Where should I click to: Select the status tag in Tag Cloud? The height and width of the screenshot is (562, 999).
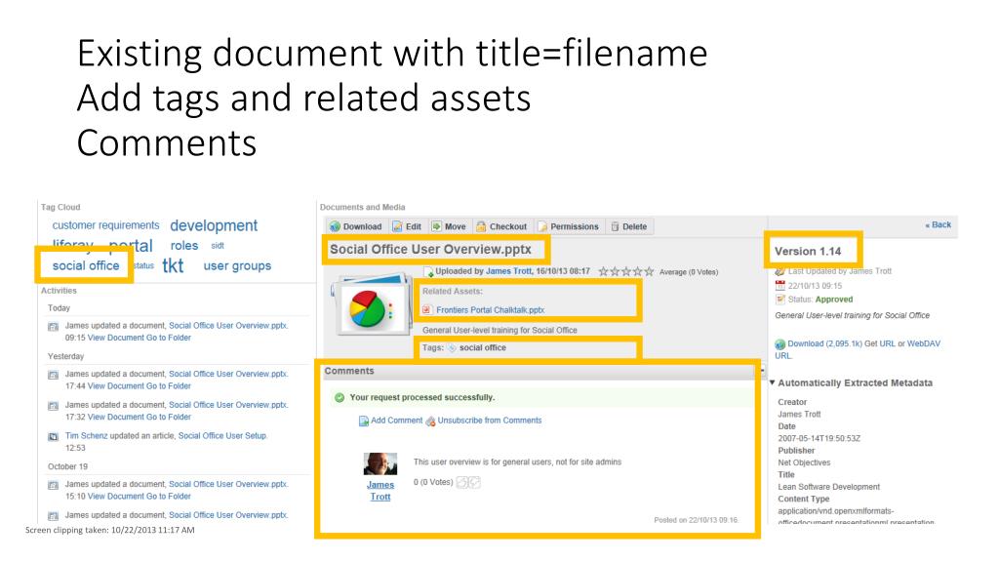pos(144,265)
